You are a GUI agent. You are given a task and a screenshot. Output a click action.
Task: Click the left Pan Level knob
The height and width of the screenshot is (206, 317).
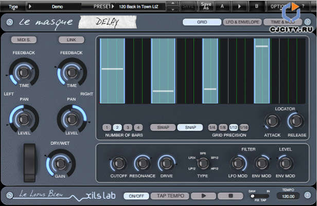(24, 119)
